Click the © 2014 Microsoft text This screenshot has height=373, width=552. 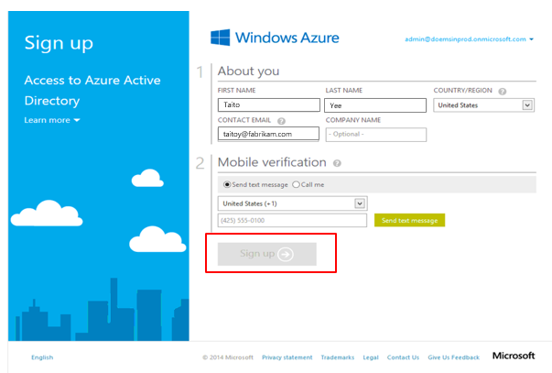228,357
